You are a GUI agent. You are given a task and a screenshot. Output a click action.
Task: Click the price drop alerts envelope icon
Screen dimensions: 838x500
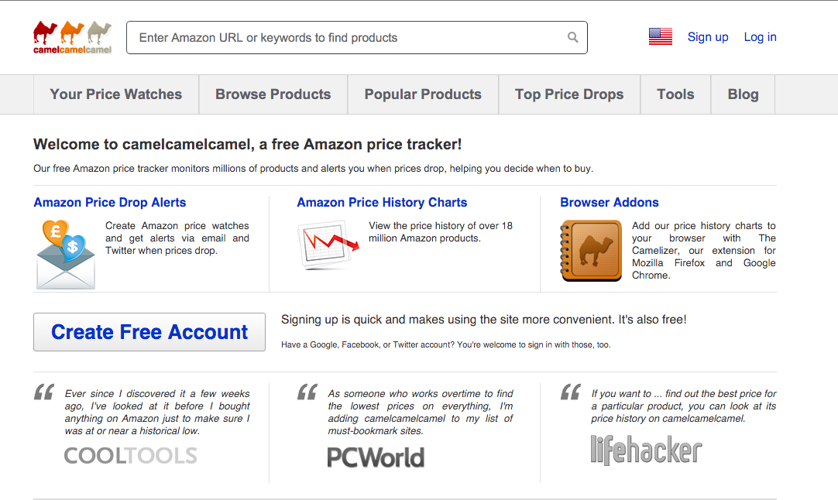[x=65, y=255]
